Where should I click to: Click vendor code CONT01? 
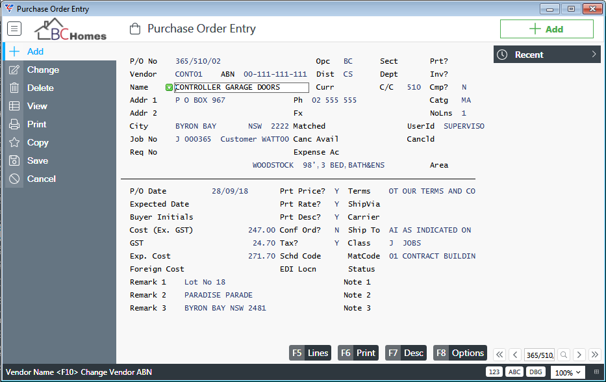(x=188, y=74)
